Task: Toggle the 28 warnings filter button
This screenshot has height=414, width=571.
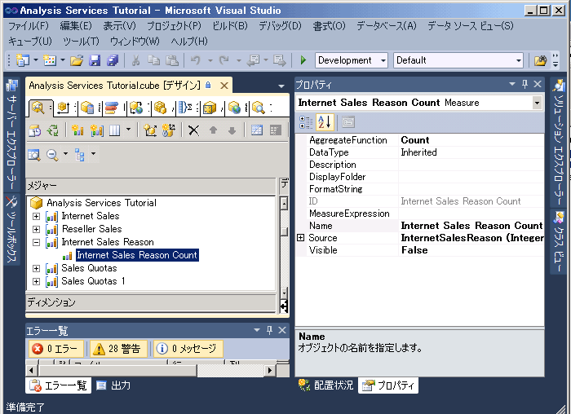Action: click(119, 349)
